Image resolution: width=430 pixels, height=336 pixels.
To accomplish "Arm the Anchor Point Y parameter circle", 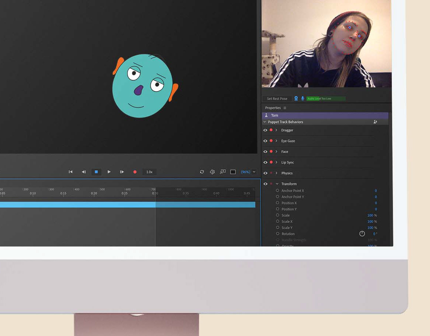I will tap(277, 197).
